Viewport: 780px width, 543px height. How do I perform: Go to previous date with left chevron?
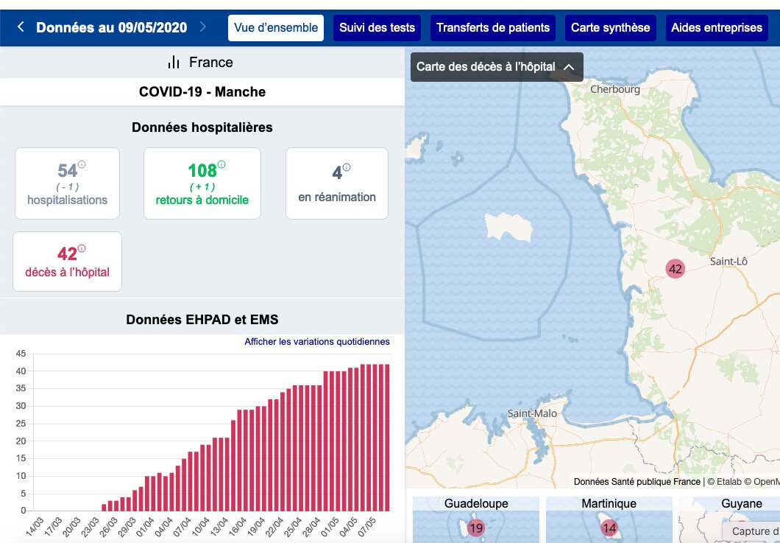[x=21, y=27]
